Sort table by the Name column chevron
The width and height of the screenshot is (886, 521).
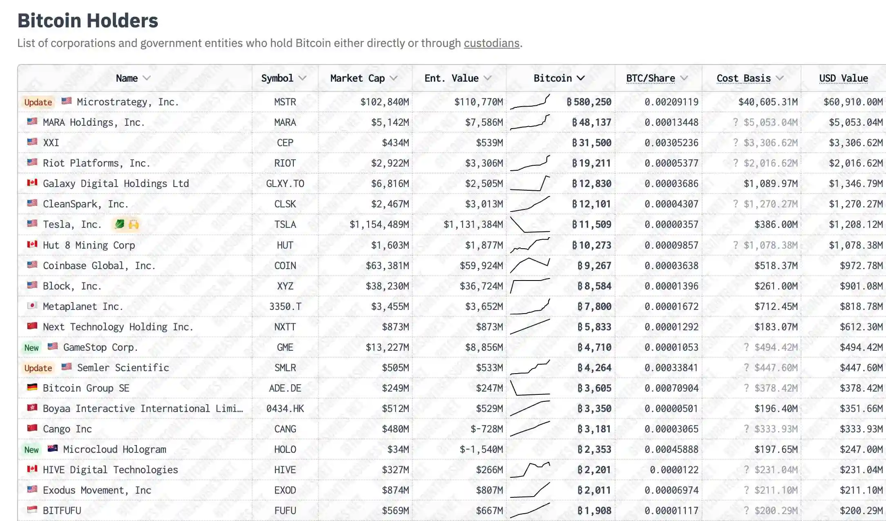click(x=147, y=78)
